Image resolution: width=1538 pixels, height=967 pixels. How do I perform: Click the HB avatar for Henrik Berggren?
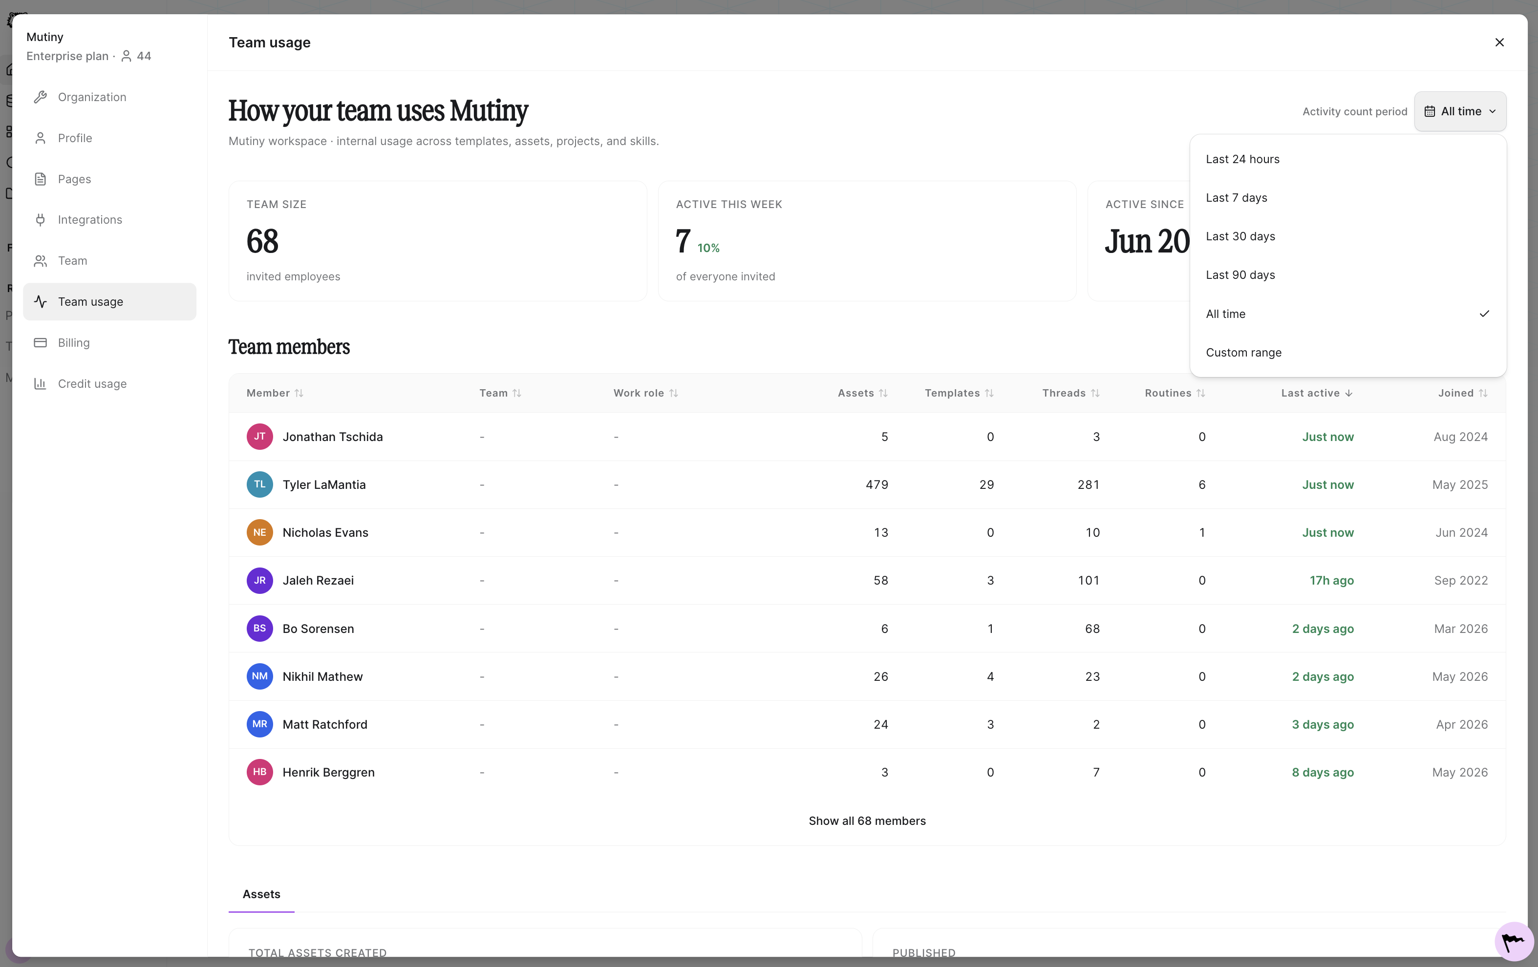pyautogui.click(x=259, y=772)
